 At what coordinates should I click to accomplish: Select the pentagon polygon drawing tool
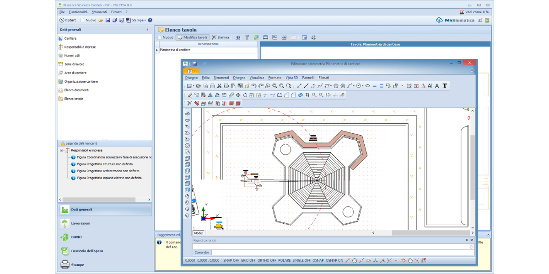point(336,86)
